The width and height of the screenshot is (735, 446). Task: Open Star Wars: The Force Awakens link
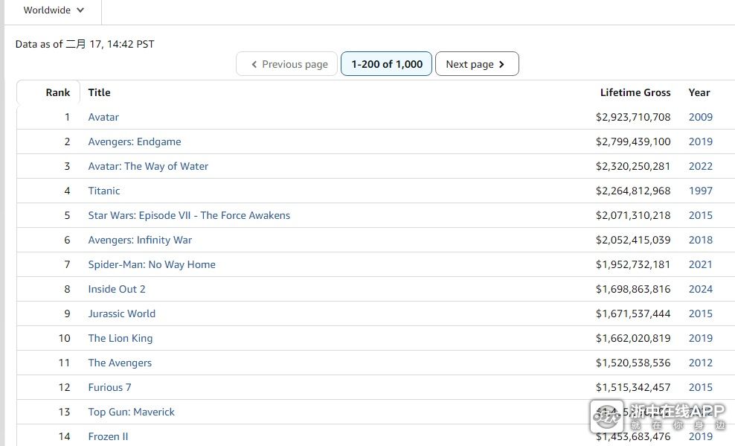(189, 215)
